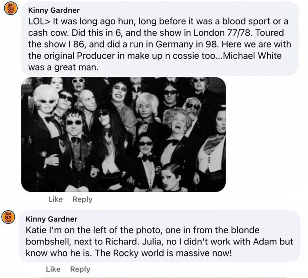Click the 'LOL>' text starting the first comment
Screen dimensions: 308x278
[x=40, y=22]
